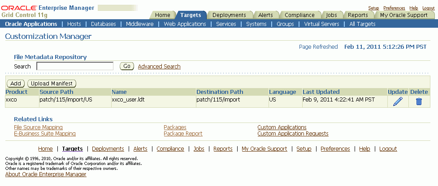Screen dimensions: 438x186
Task: Sort by the Name column header
Action: [119, 92]
